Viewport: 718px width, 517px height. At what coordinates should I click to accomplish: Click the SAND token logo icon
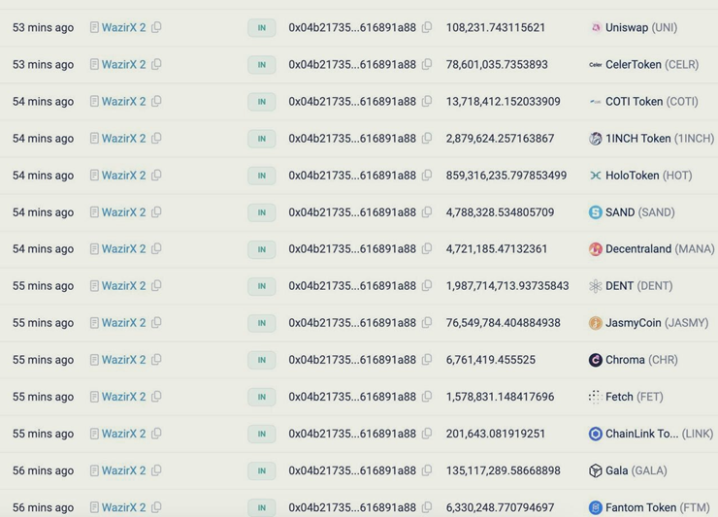(x=596, y=212)
